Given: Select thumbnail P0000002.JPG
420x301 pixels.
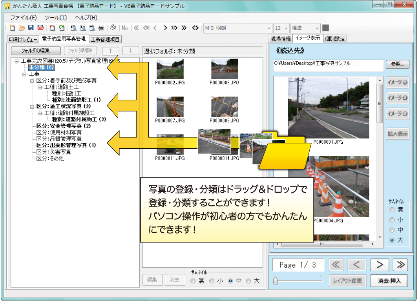Looking at the screenshot, I should [x=170, y=72].
